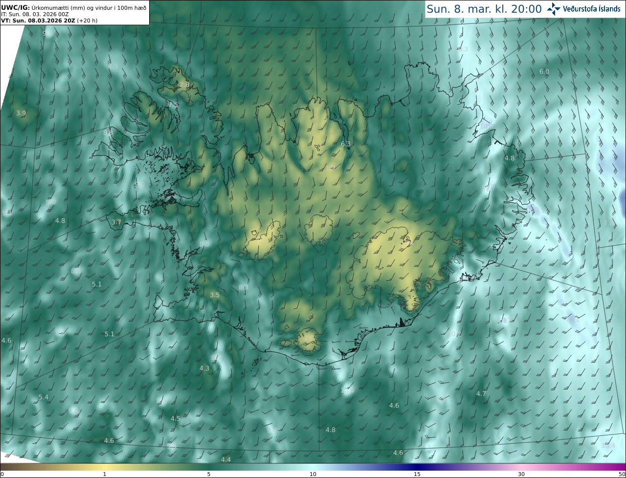Click the 4.4 value on the map
The width and height of the screenshot is (626, 478).
tap(225, 459)
